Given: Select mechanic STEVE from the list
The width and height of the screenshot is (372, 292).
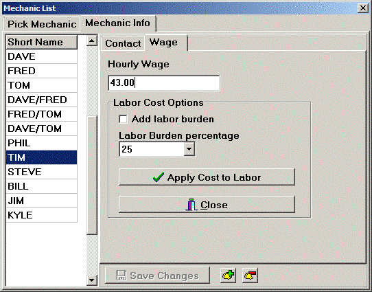Looking at the screenshot, I should pyautogui.click(x=41, y=172).
